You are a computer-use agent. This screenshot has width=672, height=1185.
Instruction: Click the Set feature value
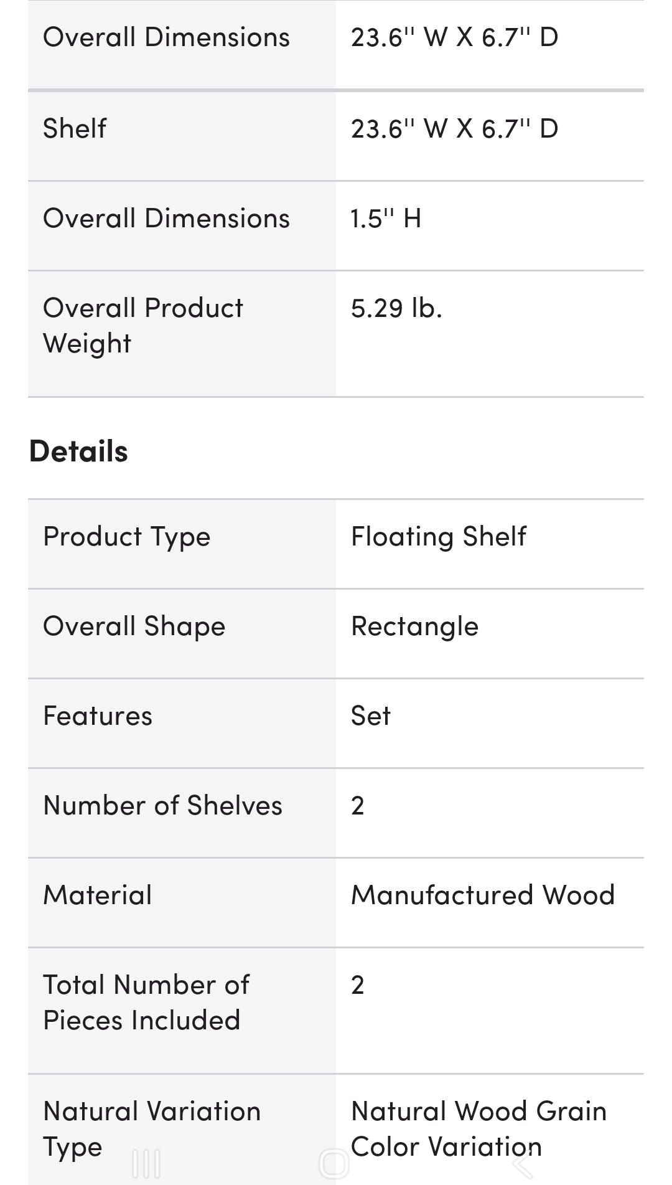point(371,716)
